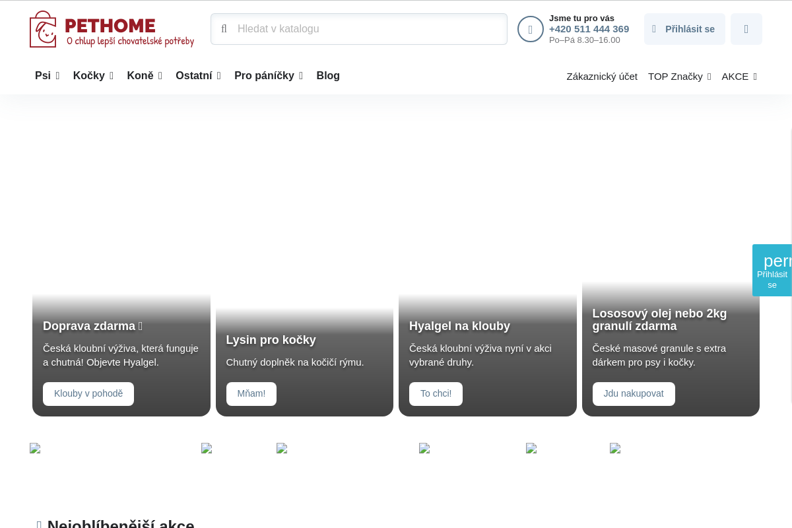
Task: Click the third brand logo thumbnail
Action: pos(282,448)
